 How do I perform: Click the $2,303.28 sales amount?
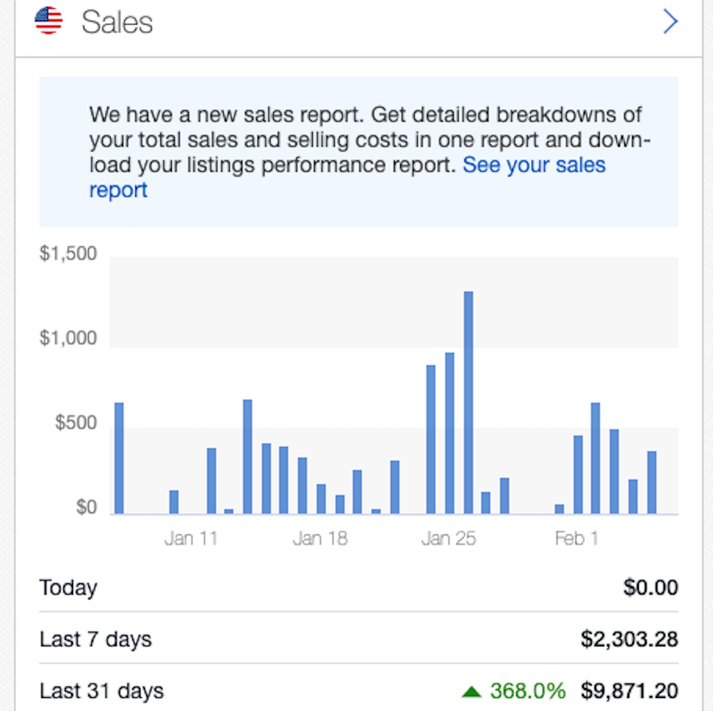pos(629,639)
